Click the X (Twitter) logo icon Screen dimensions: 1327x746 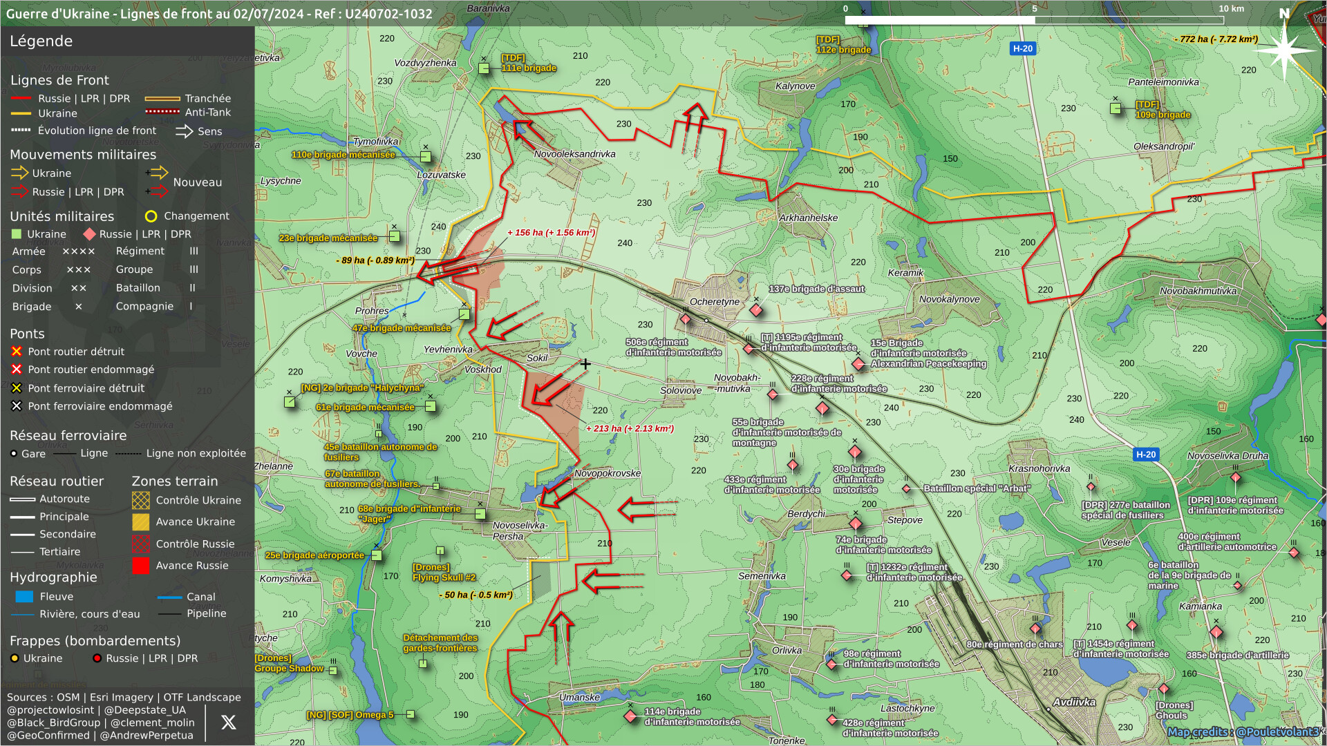(x=228, y=723)
